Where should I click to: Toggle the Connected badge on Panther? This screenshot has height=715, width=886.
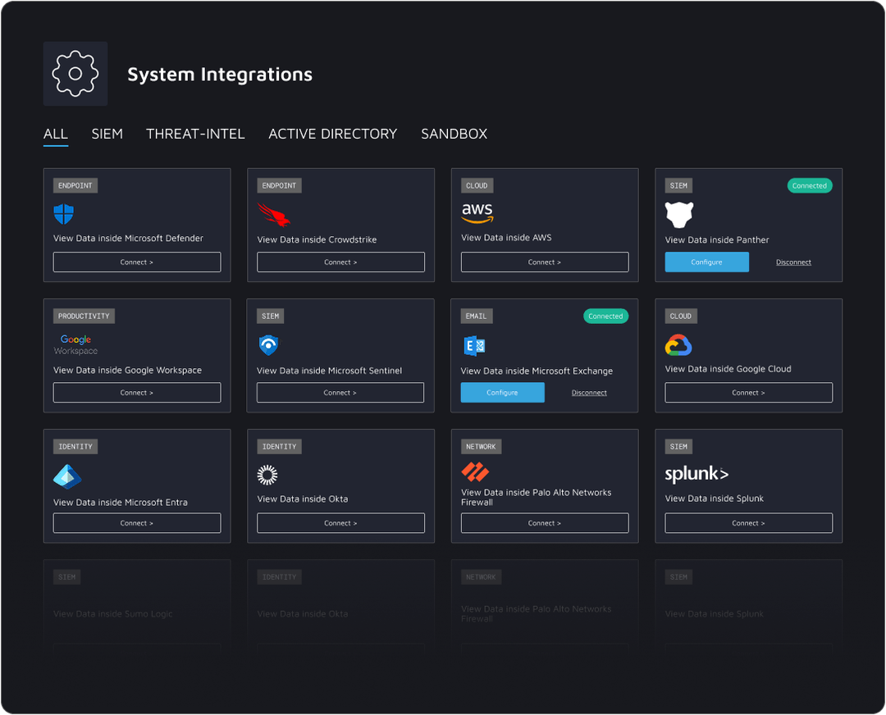pyautogui.click(x=810, y=185)
